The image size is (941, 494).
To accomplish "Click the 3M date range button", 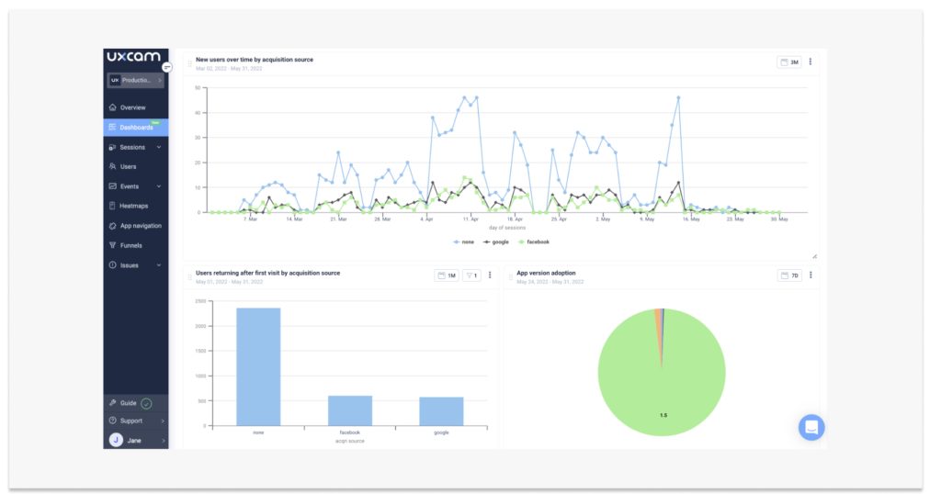I will (789, 62).
